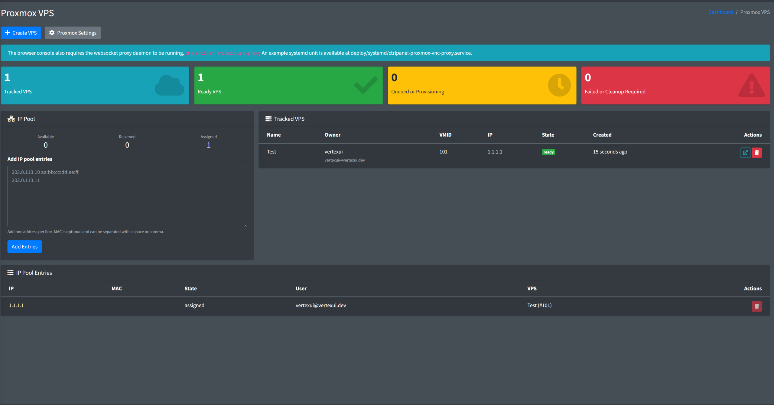Image resolution: width=774 pixels, height=405 pixels.
Task: Open console for Test VPS
Action: pos(745,153)
